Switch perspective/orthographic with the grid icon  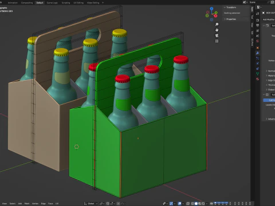click(x=217, y=41)
